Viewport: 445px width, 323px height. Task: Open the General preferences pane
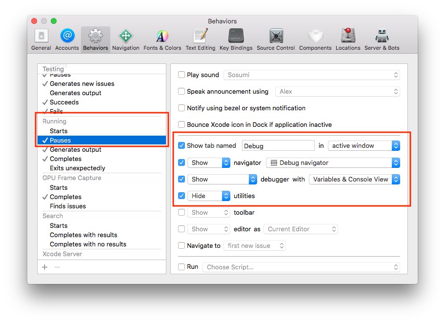pos(41,40)
